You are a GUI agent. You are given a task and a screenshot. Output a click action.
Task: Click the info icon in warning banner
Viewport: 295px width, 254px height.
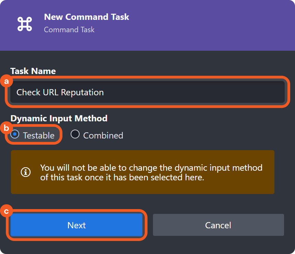tap(26, 172)
